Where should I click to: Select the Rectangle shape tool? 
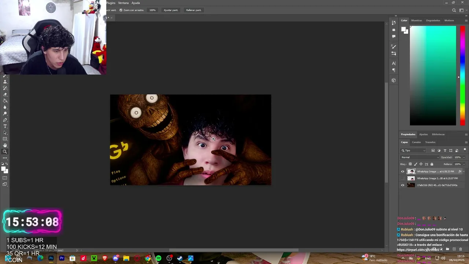(x=5, y=139)
